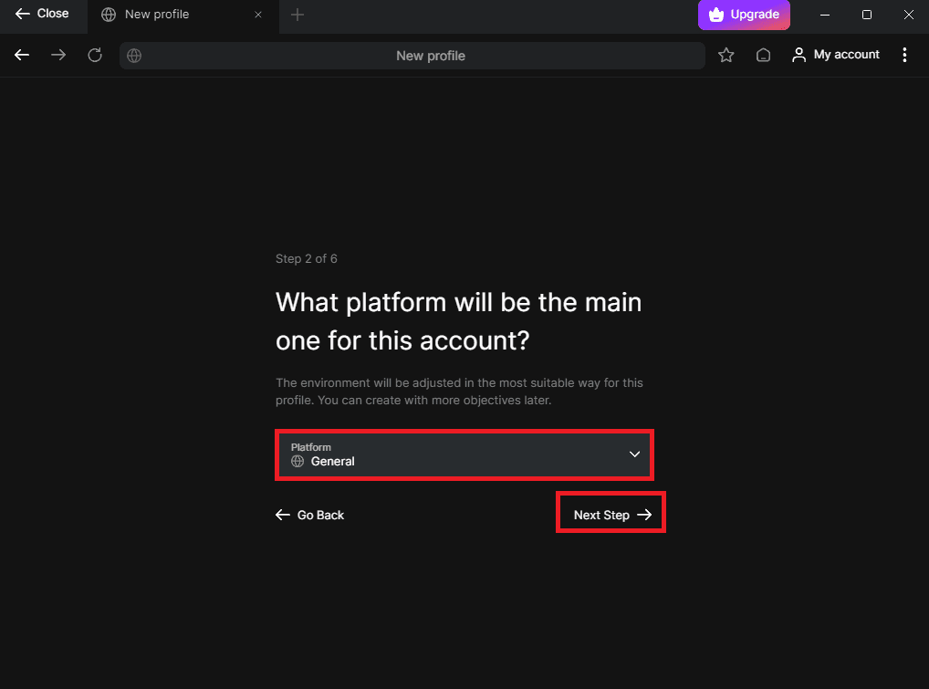Click the bookmark star icon
This screenshot has height=689, width=929.
point(725,56)
